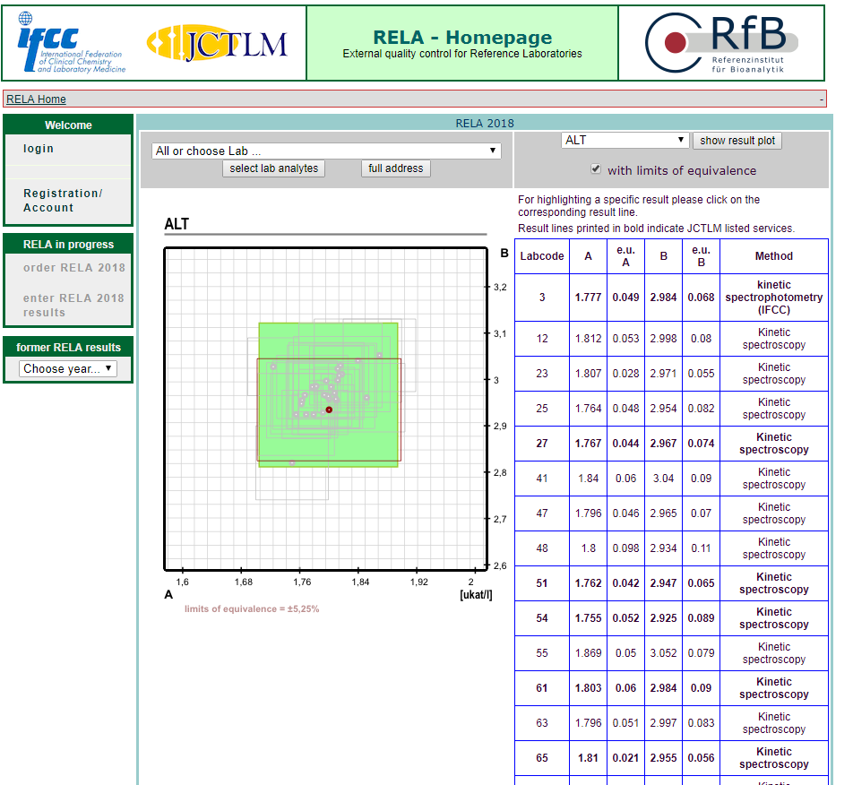Open the ALT analyte dropdown

coord(625,141)
